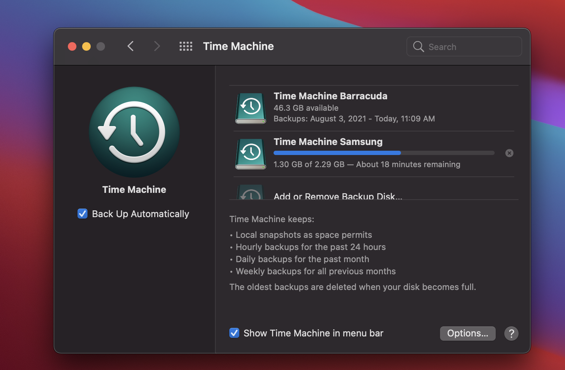Click '1.30 GB of 2.29 GB' status text

click(309, 164)
